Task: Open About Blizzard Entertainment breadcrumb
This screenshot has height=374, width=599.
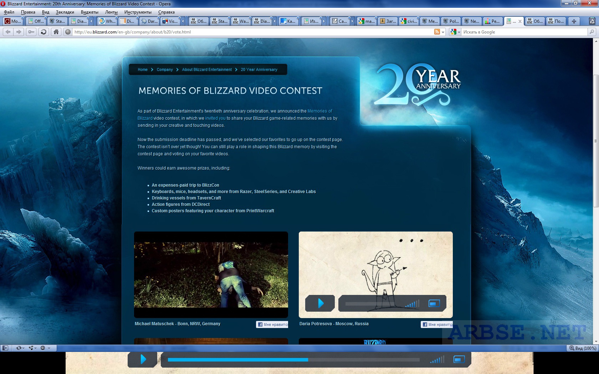Action: tap(207, 69)
